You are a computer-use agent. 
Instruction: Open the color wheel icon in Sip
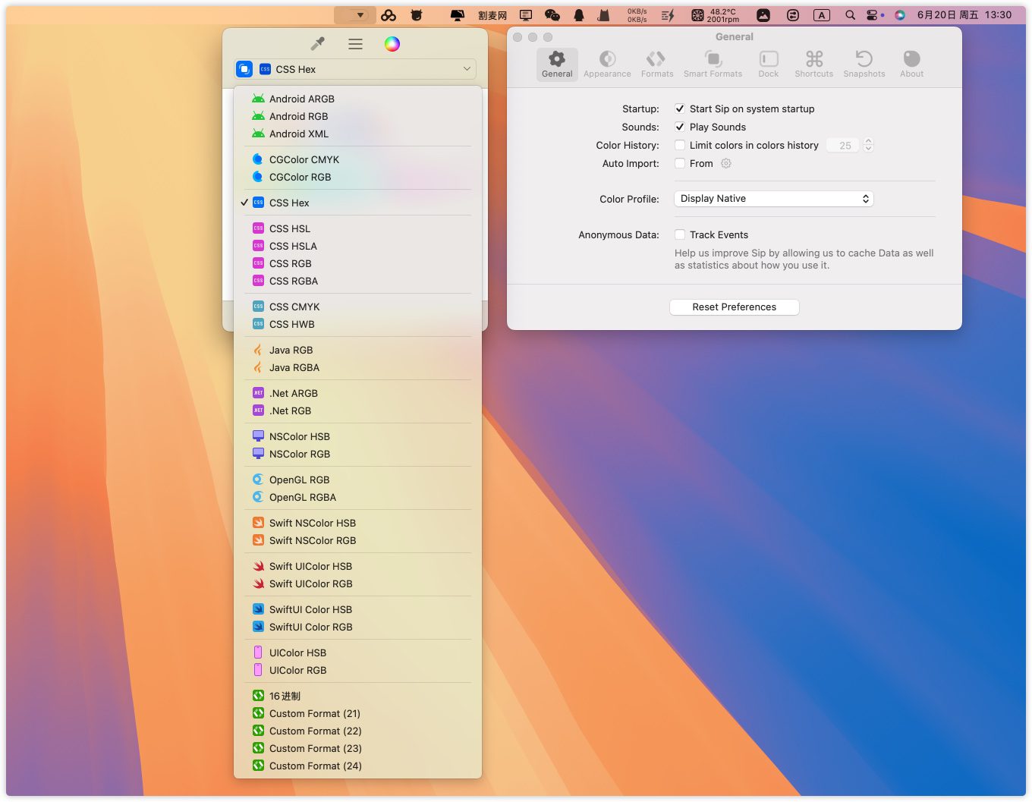click(392, 44)
